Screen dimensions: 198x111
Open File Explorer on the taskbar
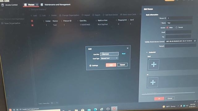click(76, 110)
